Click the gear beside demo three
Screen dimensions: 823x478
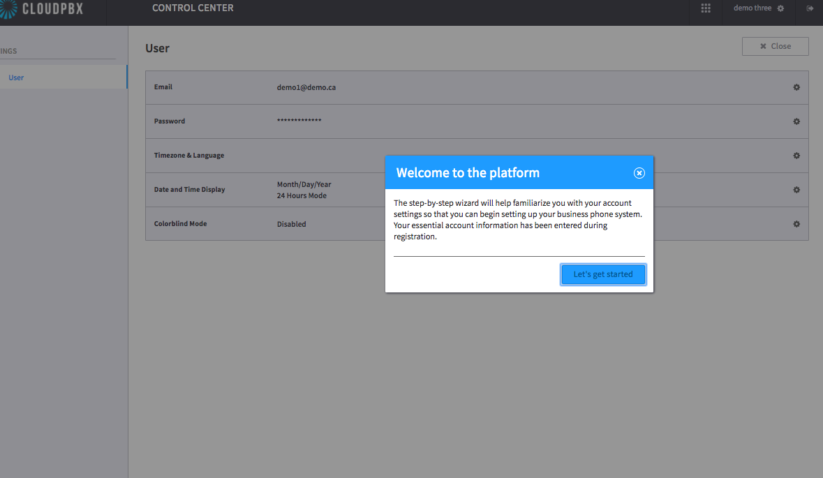coord(780,8)
